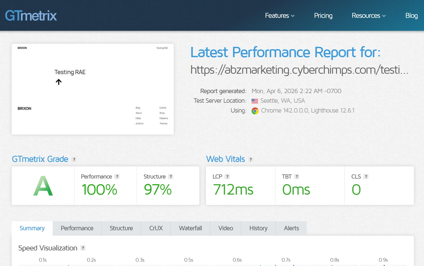The height and width of the screenshot is (266, 424).
Task: Click the USA flag icon
Action: (255, 101)
